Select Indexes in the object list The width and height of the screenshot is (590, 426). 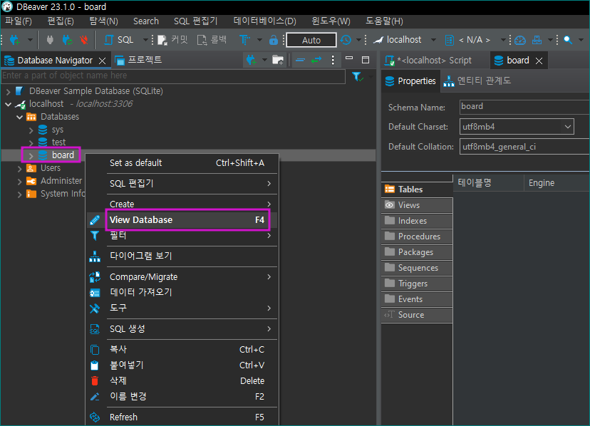click(x=417, y=221)
